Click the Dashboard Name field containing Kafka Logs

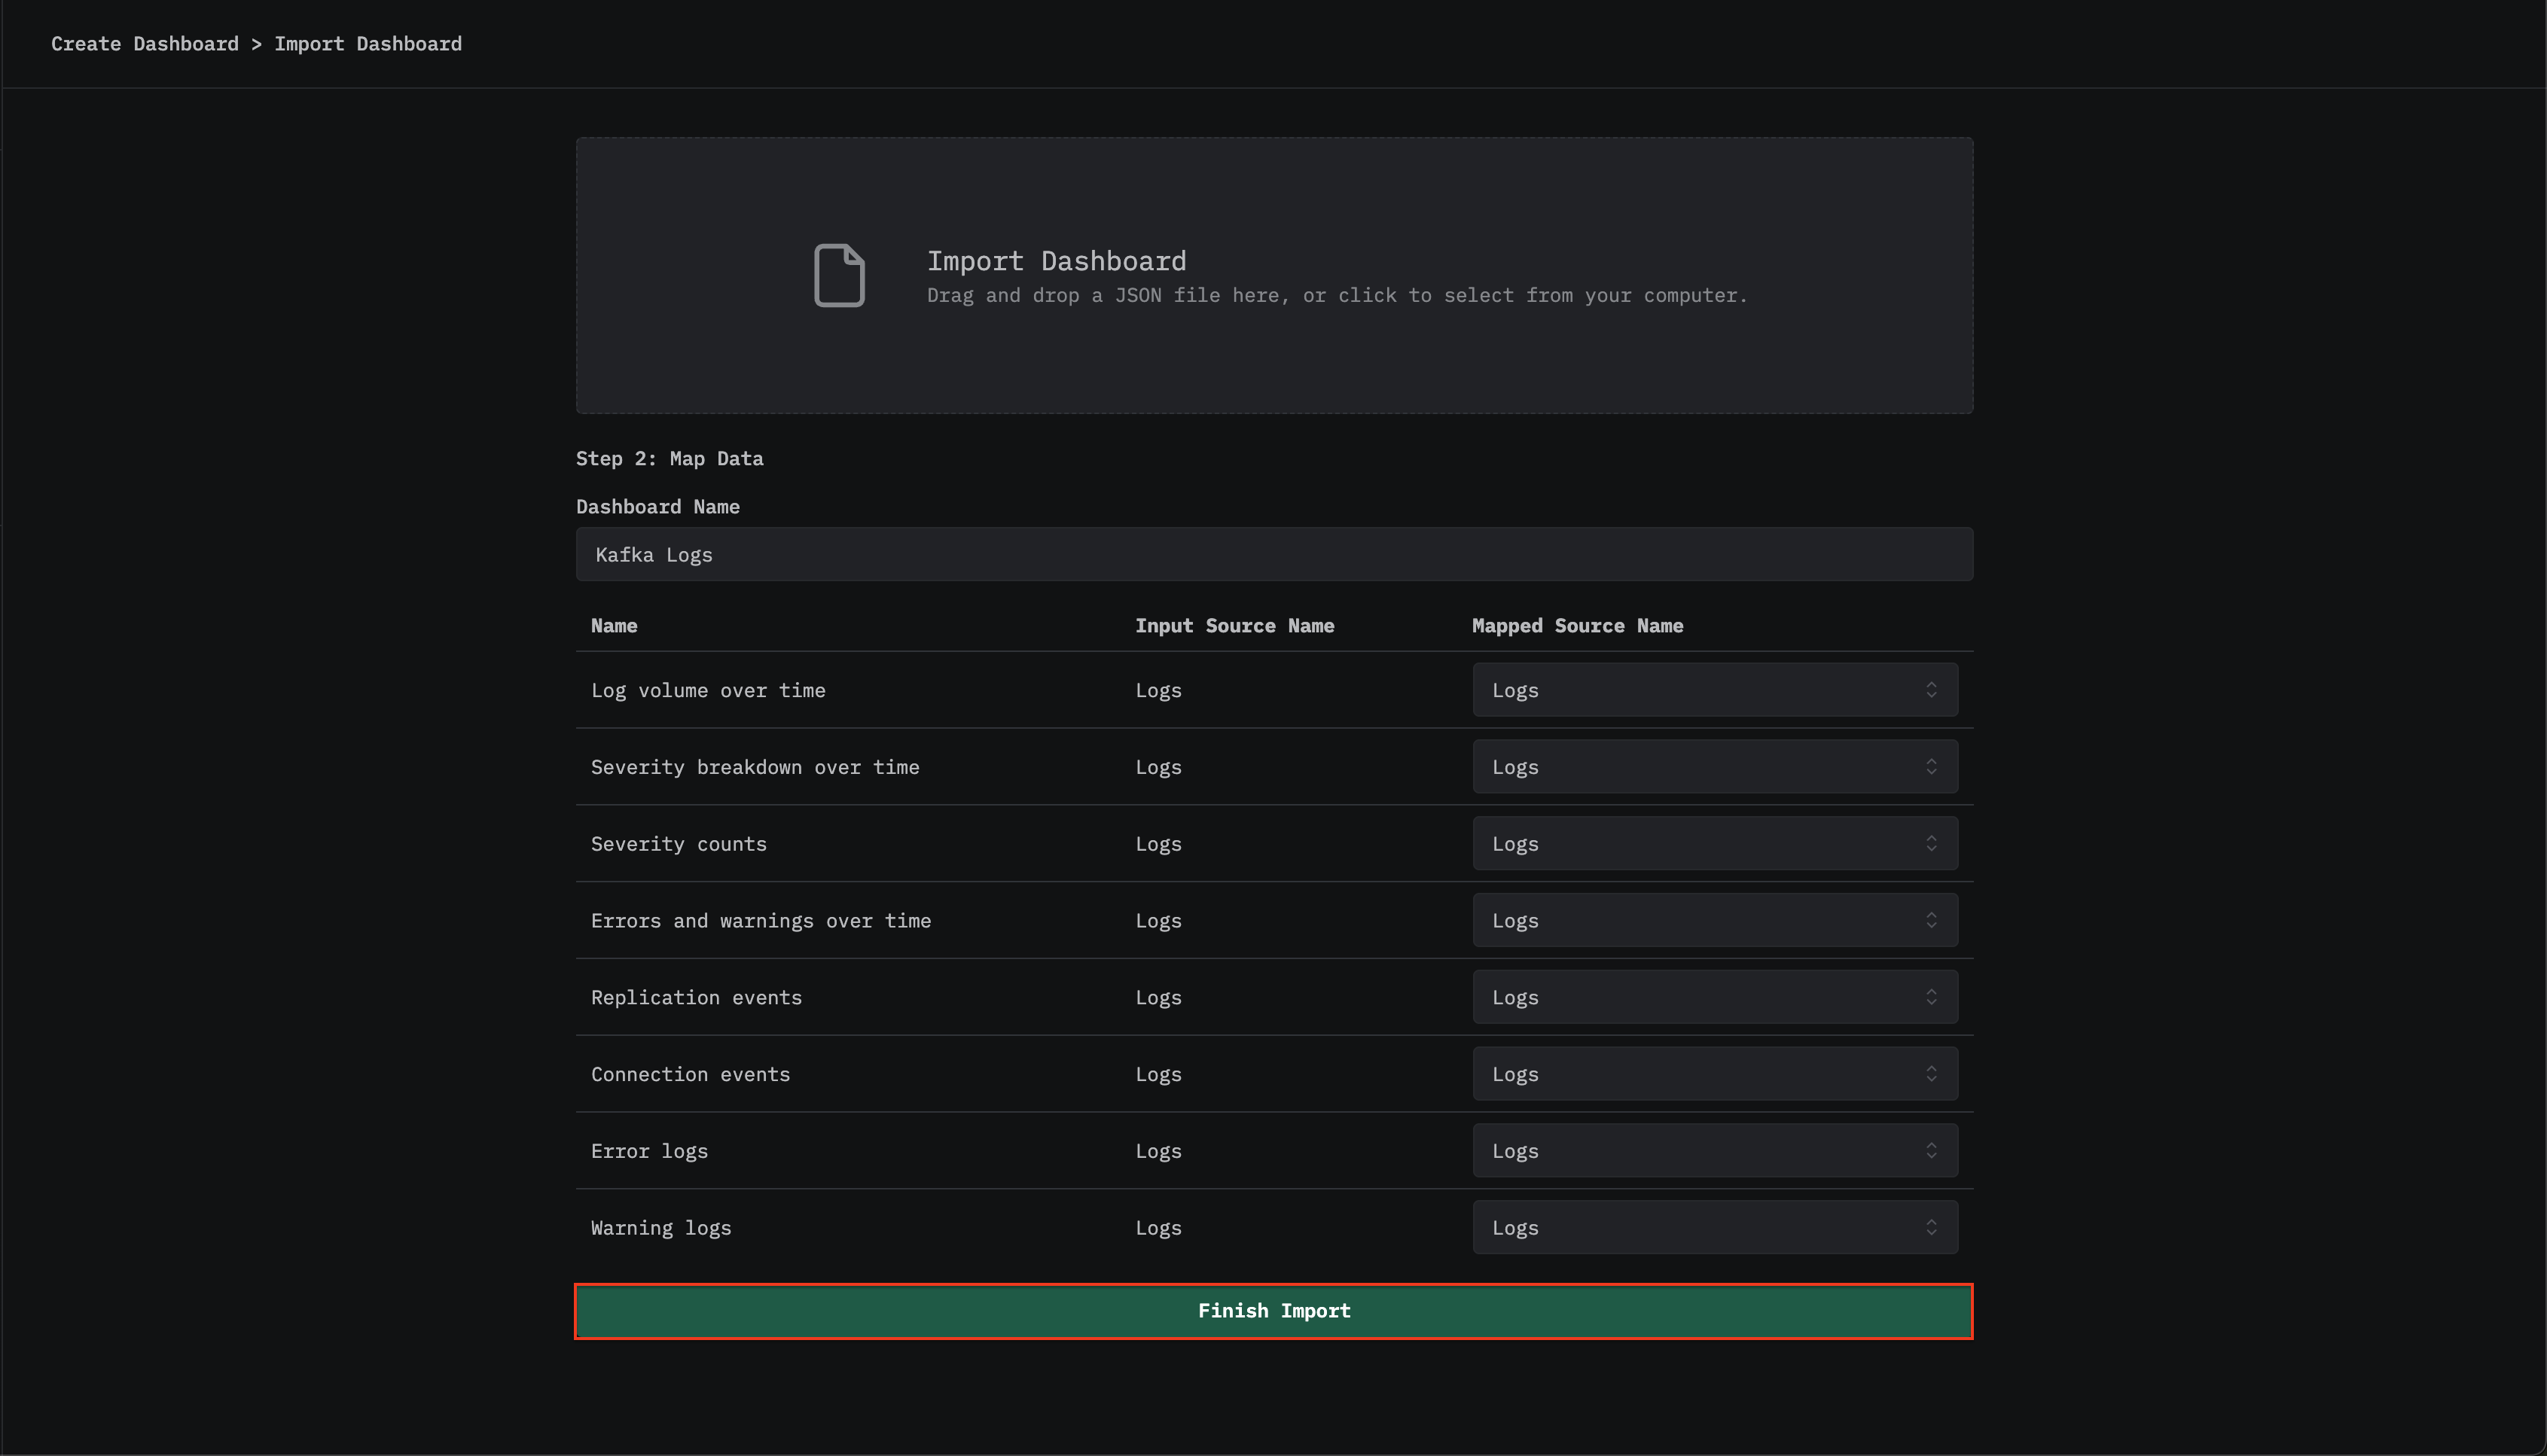(x=1273, y=554)
